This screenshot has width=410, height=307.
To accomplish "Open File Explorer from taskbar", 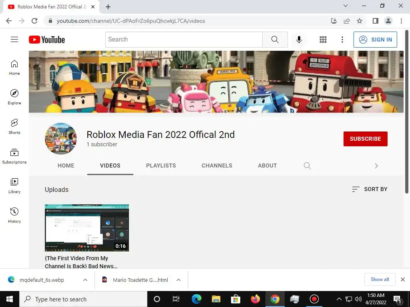I will point(216,299).
